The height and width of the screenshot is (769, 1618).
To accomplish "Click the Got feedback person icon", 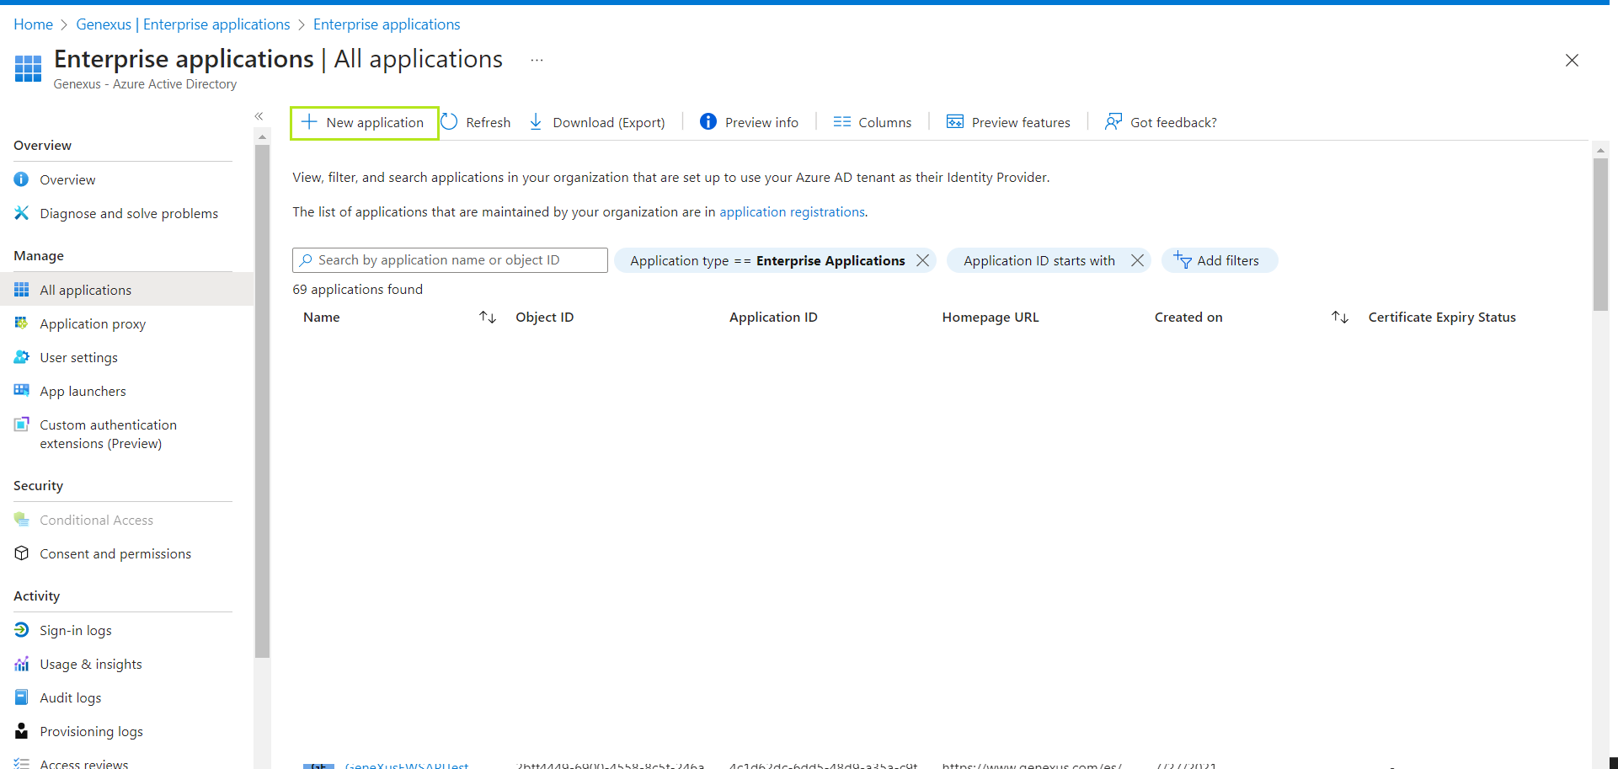I will click(x=1113, y=122).
